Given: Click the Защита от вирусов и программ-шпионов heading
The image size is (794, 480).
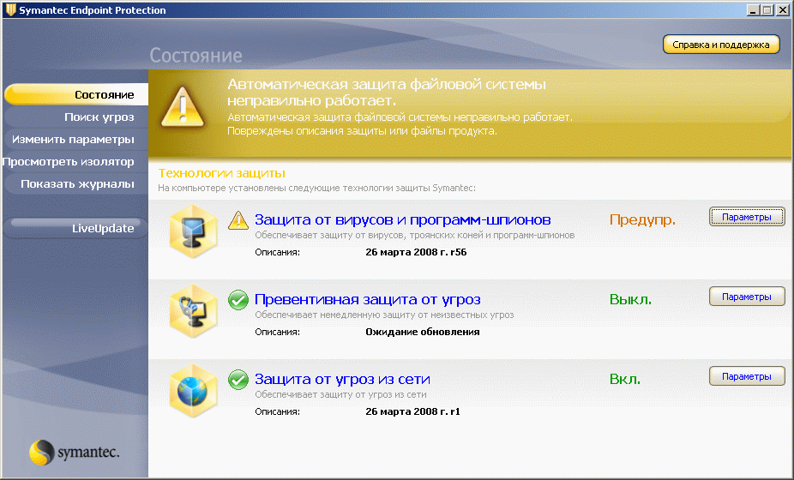Looking at the screenshot, I should click(402, 219).
